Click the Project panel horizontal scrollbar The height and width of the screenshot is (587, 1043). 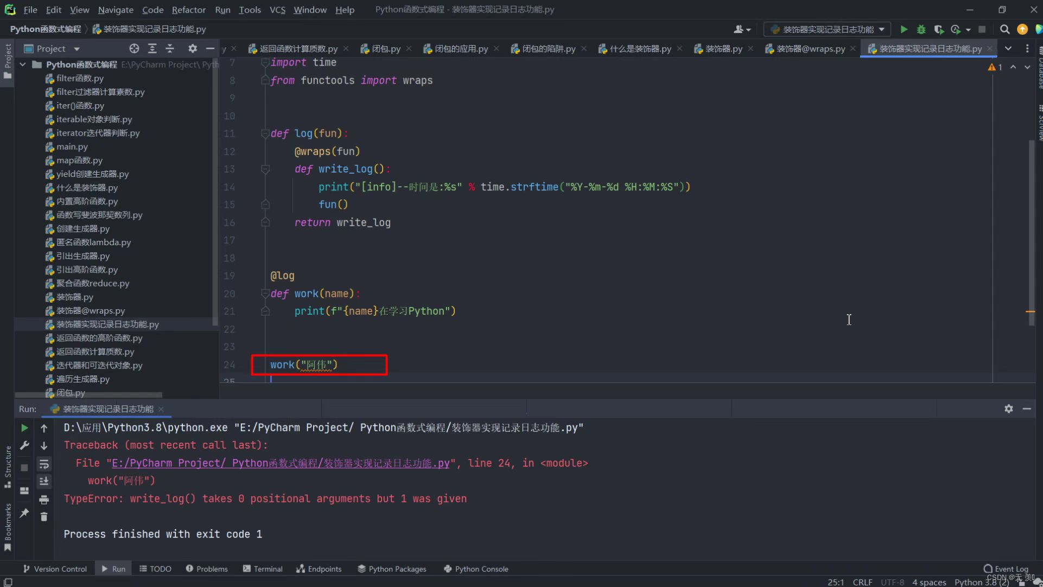88,395
